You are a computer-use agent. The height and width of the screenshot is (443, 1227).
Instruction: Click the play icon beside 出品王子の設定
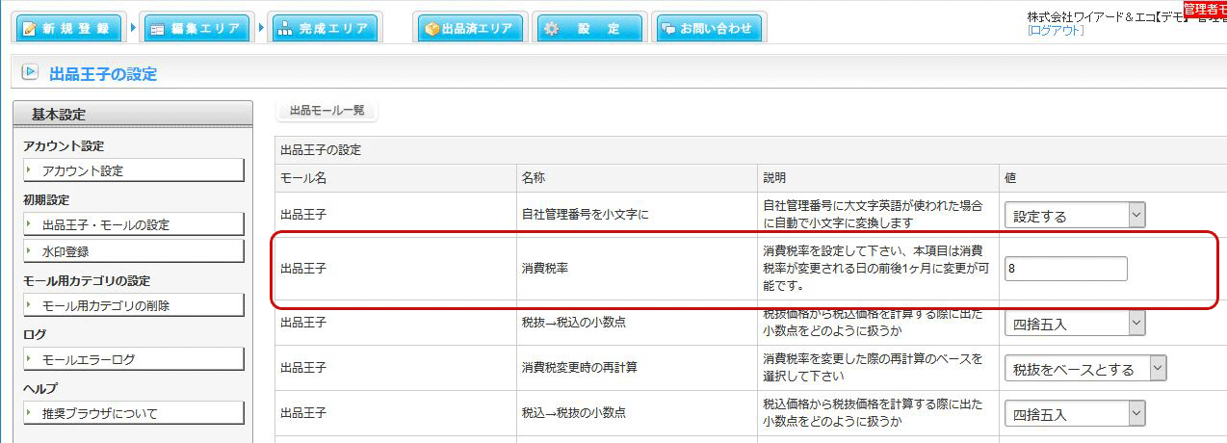point(30,72)
